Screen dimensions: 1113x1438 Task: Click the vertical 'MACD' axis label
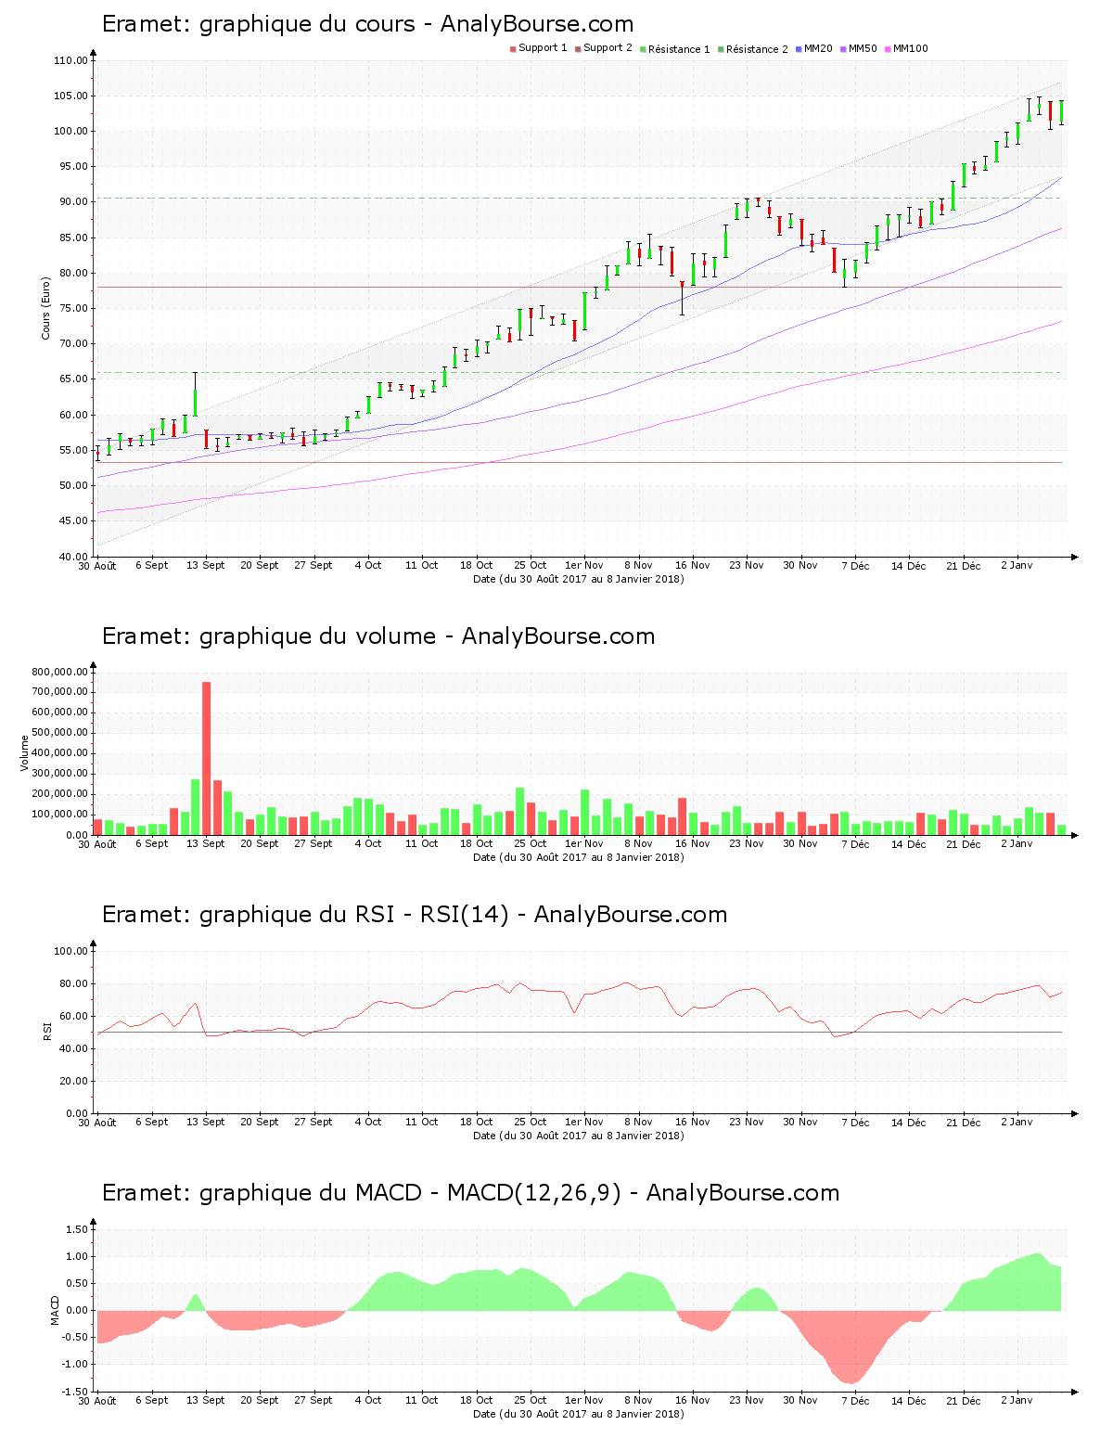(55, 1310)
